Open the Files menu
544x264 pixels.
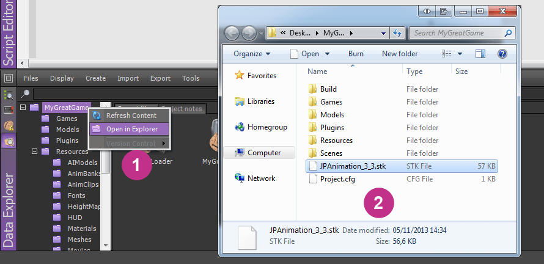click(31, 78)
